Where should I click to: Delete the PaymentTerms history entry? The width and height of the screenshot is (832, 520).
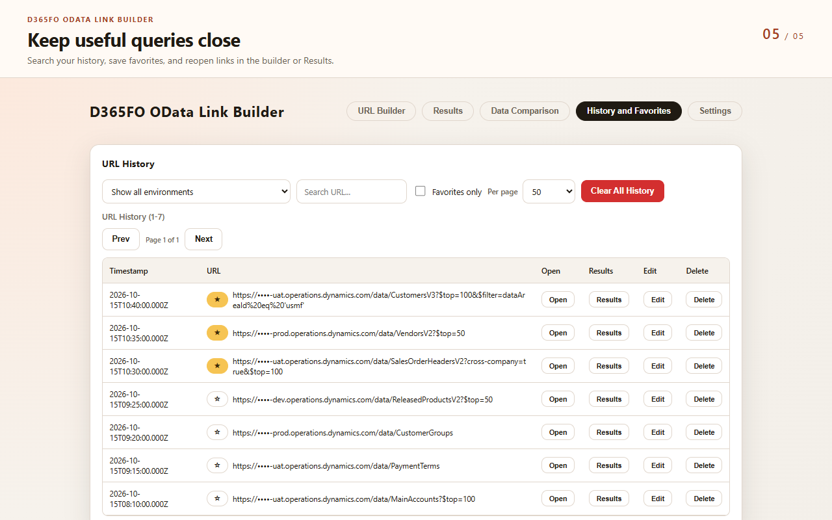coord(704,465)
